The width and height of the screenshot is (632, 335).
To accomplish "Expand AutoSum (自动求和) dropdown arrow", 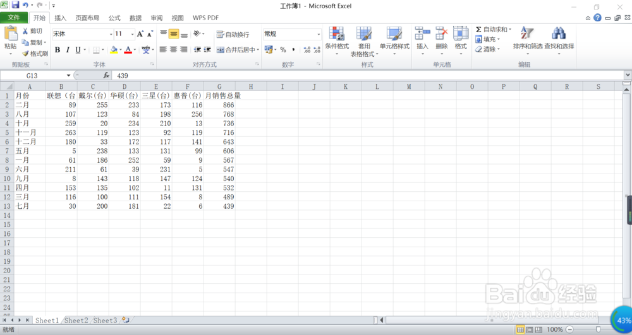I will coord(510,30).
